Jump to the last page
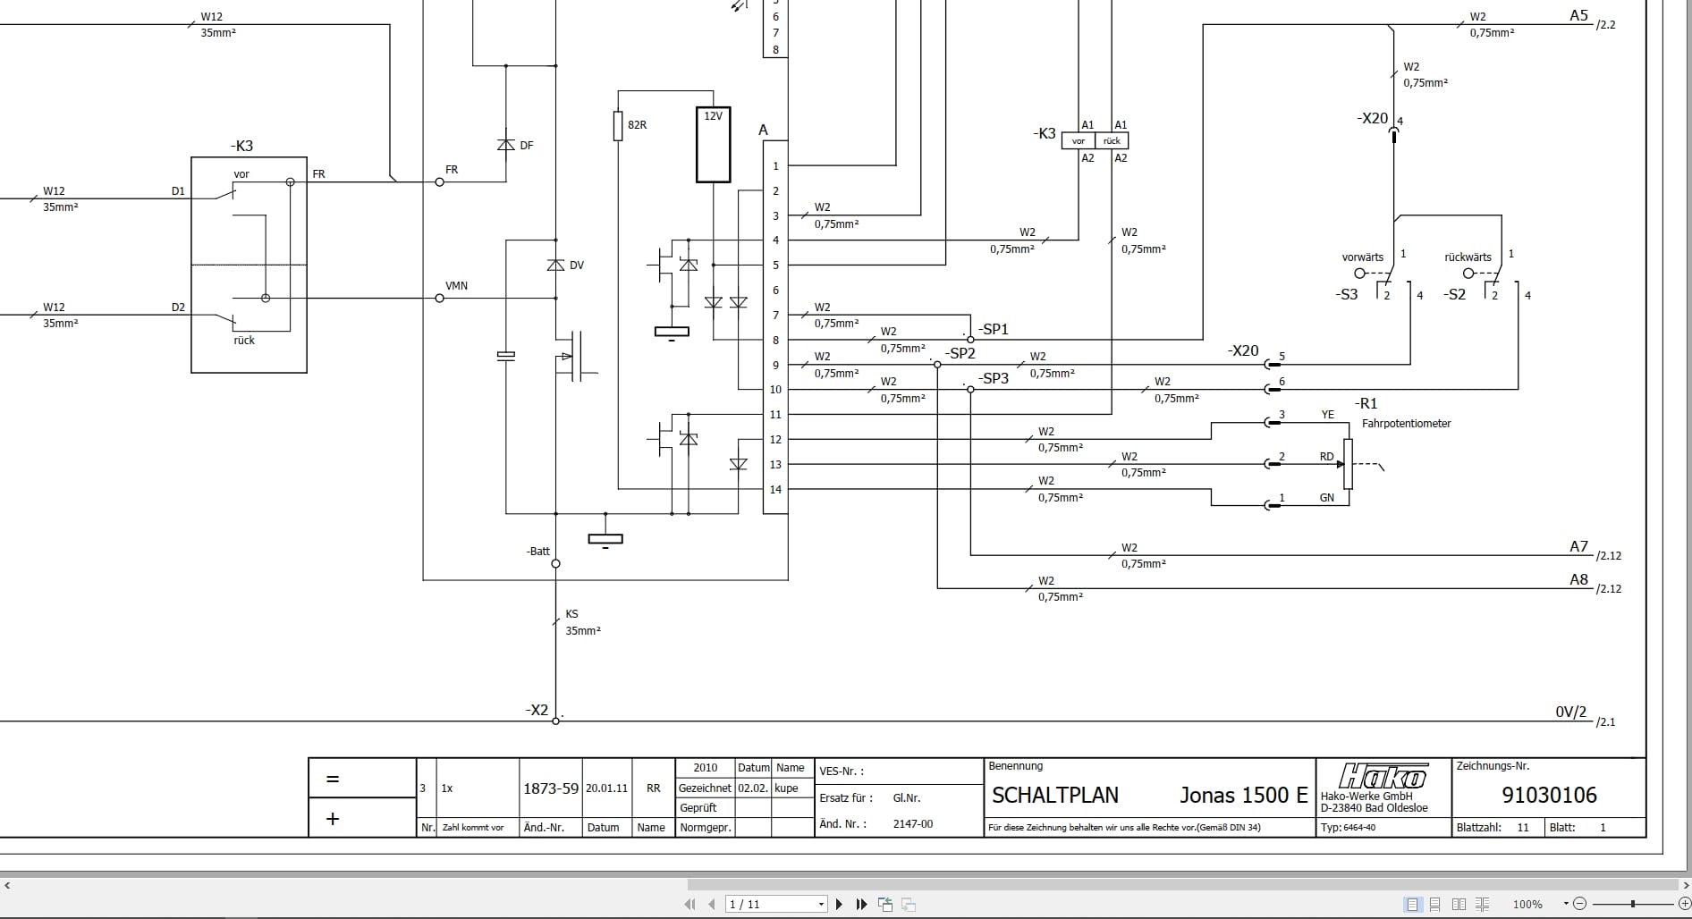Screen dimensions: 1692x919 [861, 905]
